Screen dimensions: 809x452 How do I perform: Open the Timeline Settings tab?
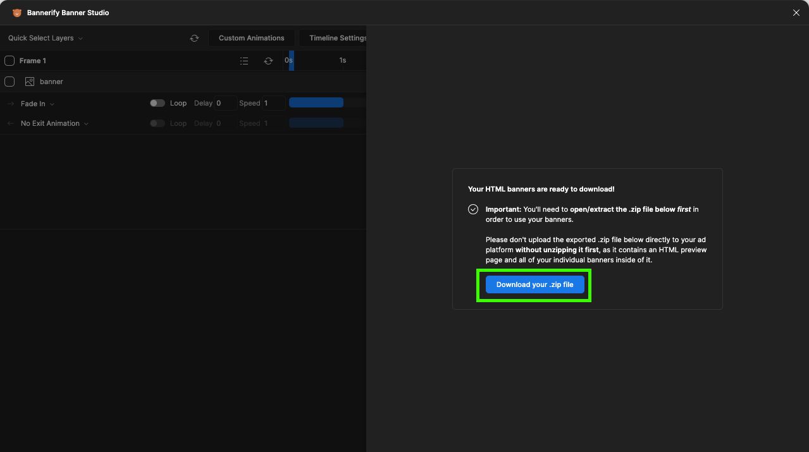coord(333,38)
